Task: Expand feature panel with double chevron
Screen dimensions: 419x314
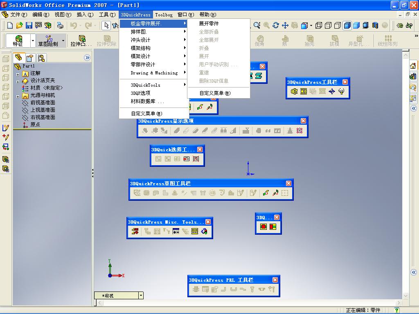Action: (87, 58)
